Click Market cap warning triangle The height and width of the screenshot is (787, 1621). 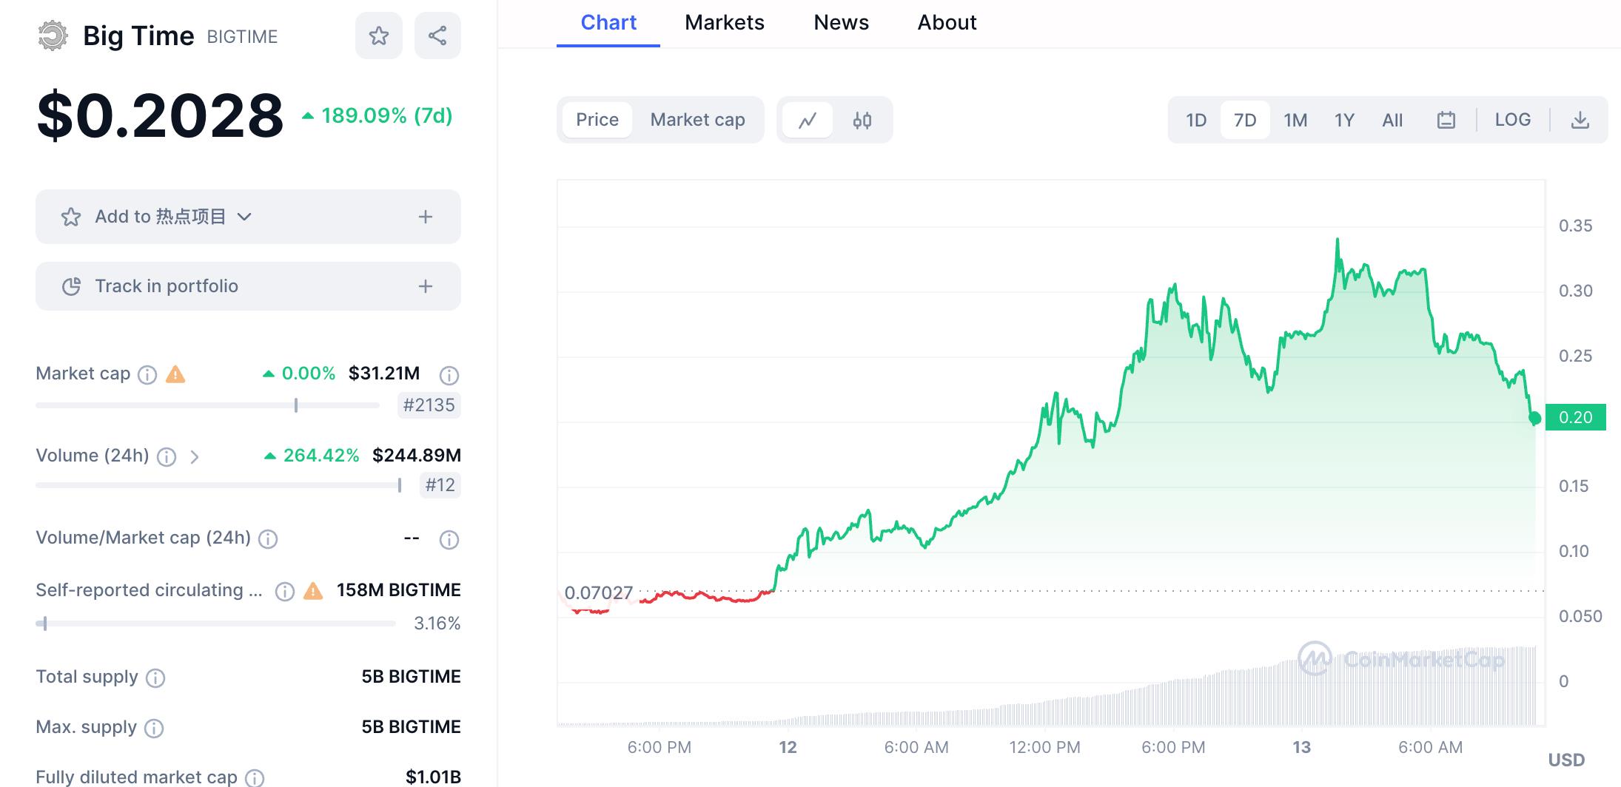(175, 374)
